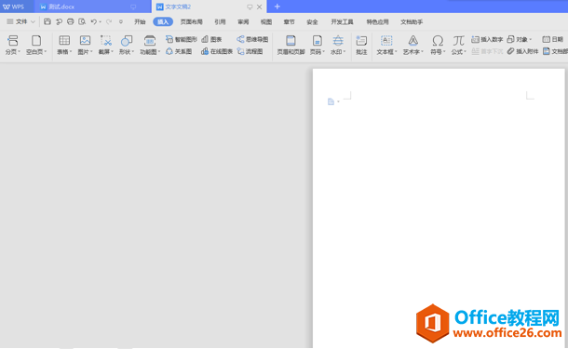
Task: Open the 公式 formula pi icon
Action: coord(458,41)
